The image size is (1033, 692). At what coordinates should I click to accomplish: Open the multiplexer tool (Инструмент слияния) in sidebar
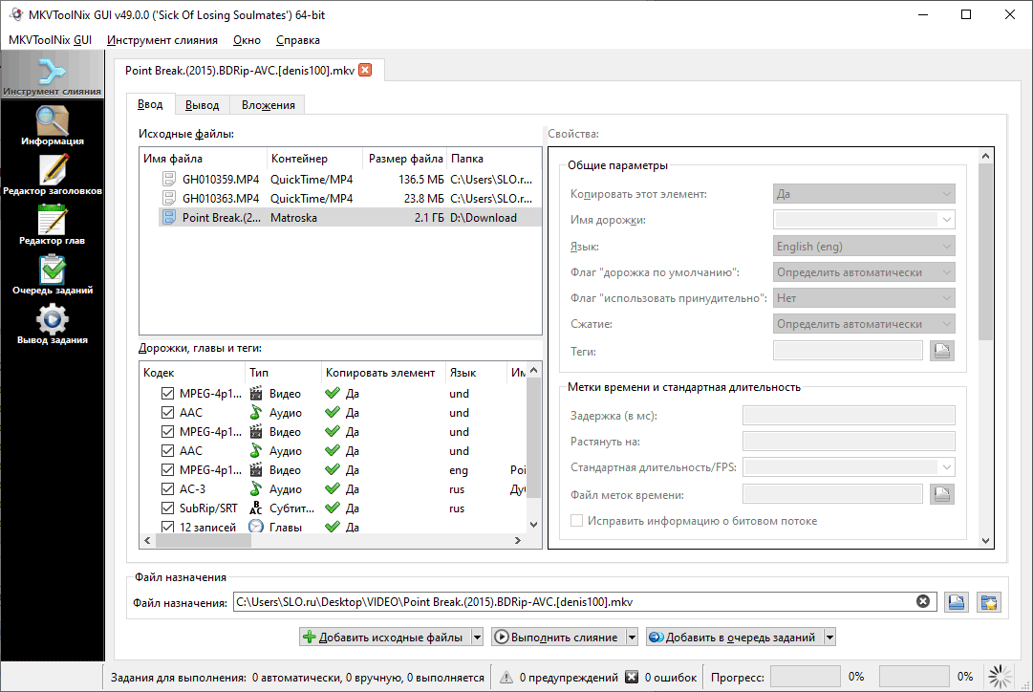pos(52,76)
